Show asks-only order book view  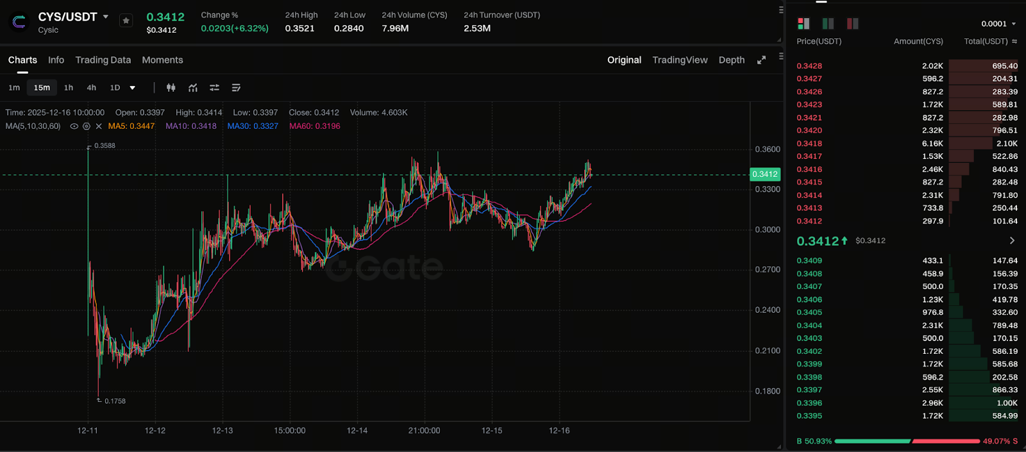pos(852,24)
